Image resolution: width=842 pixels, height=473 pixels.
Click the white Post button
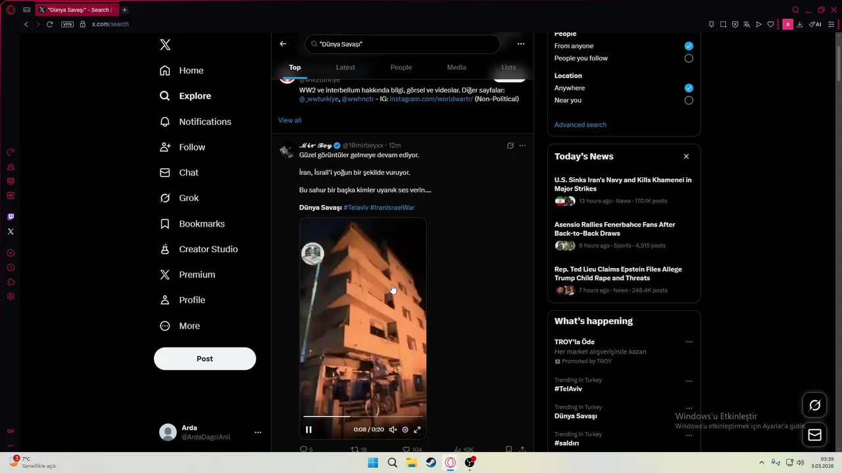click(x=205, y=359)
